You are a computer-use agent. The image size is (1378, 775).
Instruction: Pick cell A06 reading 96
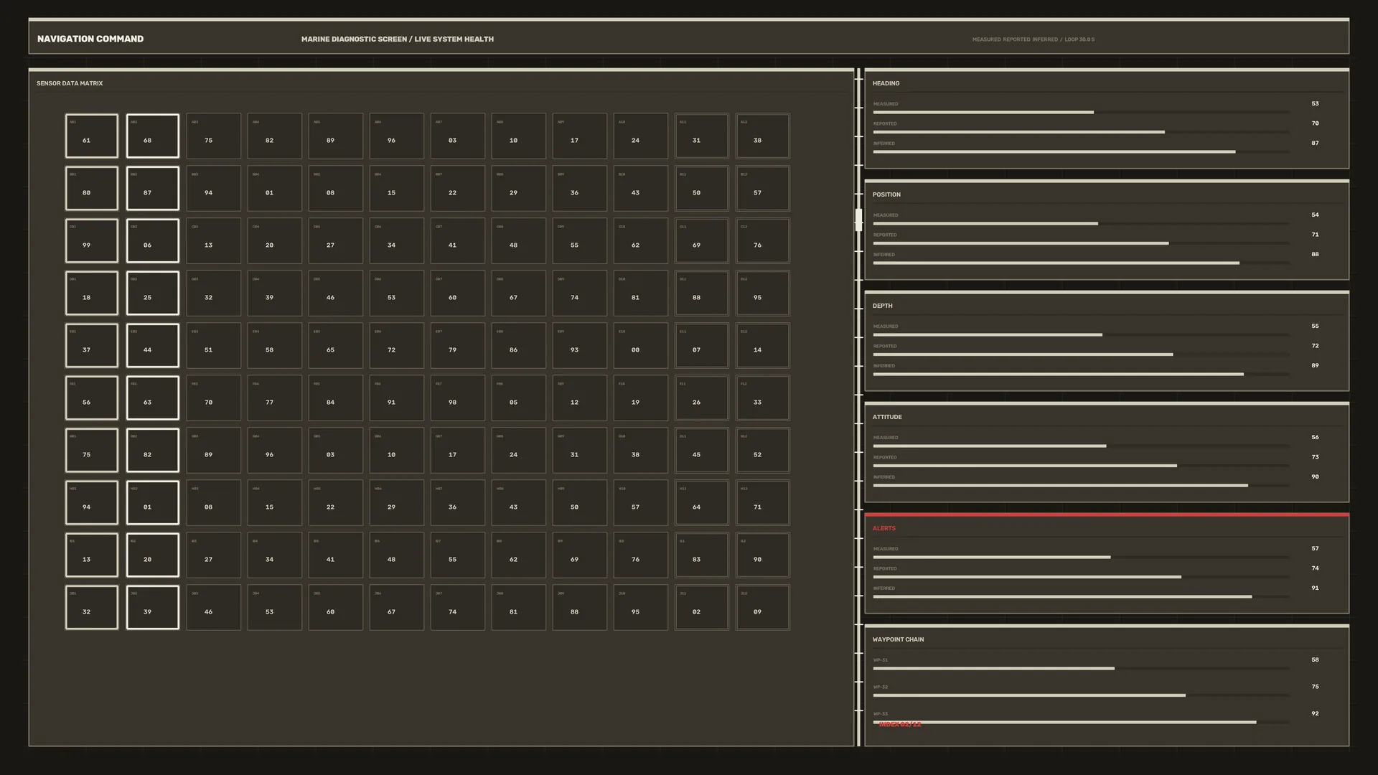point(396,136)
